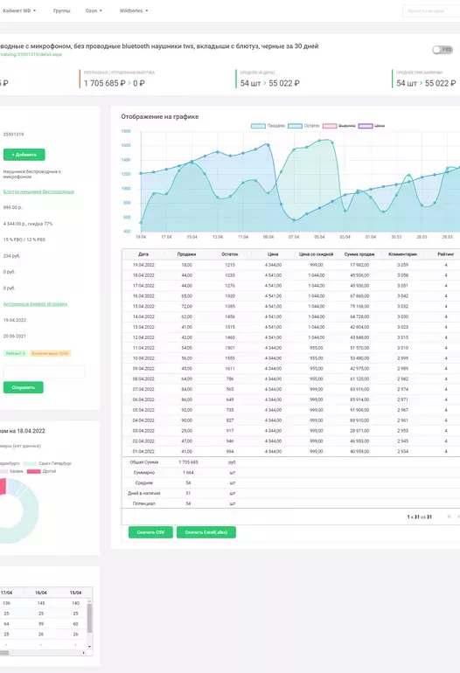460x673 pixels.
Task: Open the Группы menu item
Action: pyautogui.click(x=62, y=10)
